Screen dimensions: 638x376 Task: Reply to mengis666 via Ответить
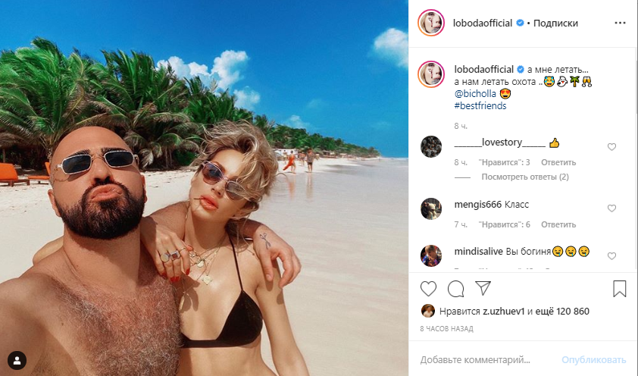pyautogui.click(x=558, y=224)
